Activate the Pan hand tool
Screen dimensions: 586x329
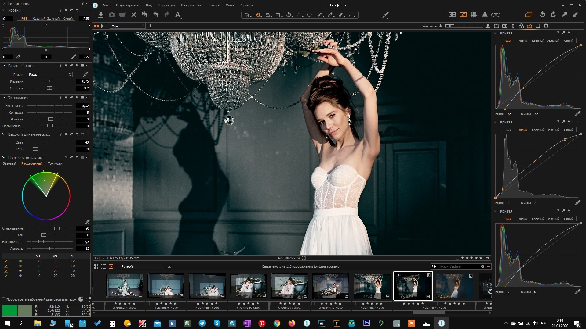(x=258, y=15)
